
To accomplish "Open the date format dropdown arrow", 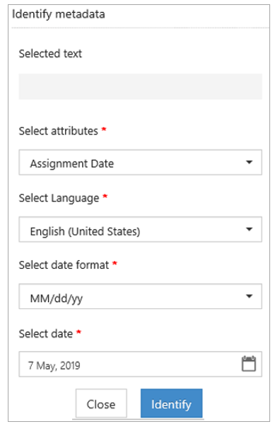I will tap(249, 296).
